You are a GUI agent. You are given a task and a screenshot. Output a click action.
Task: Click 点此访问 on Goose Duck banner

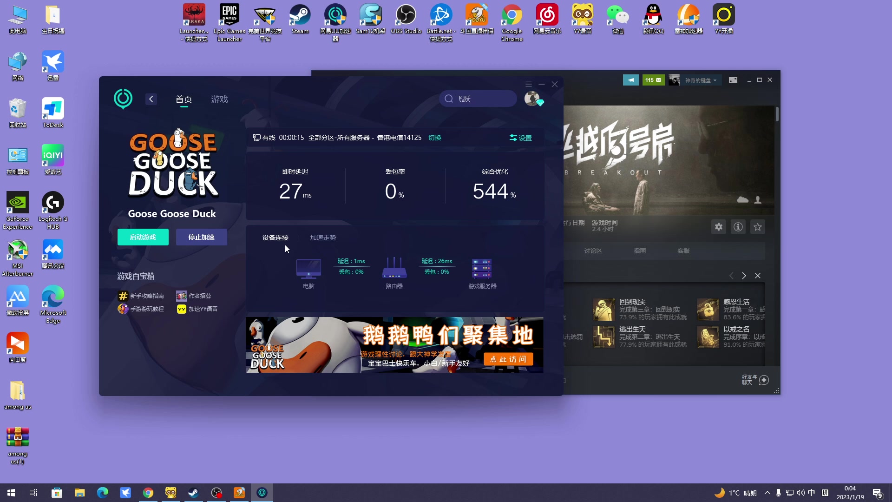tap(508, 359)
